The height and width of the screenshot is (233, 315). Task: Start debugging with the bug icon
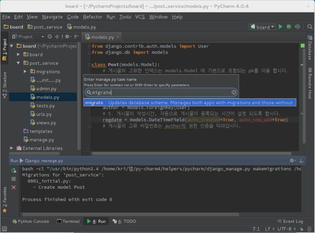click(289, 27)
